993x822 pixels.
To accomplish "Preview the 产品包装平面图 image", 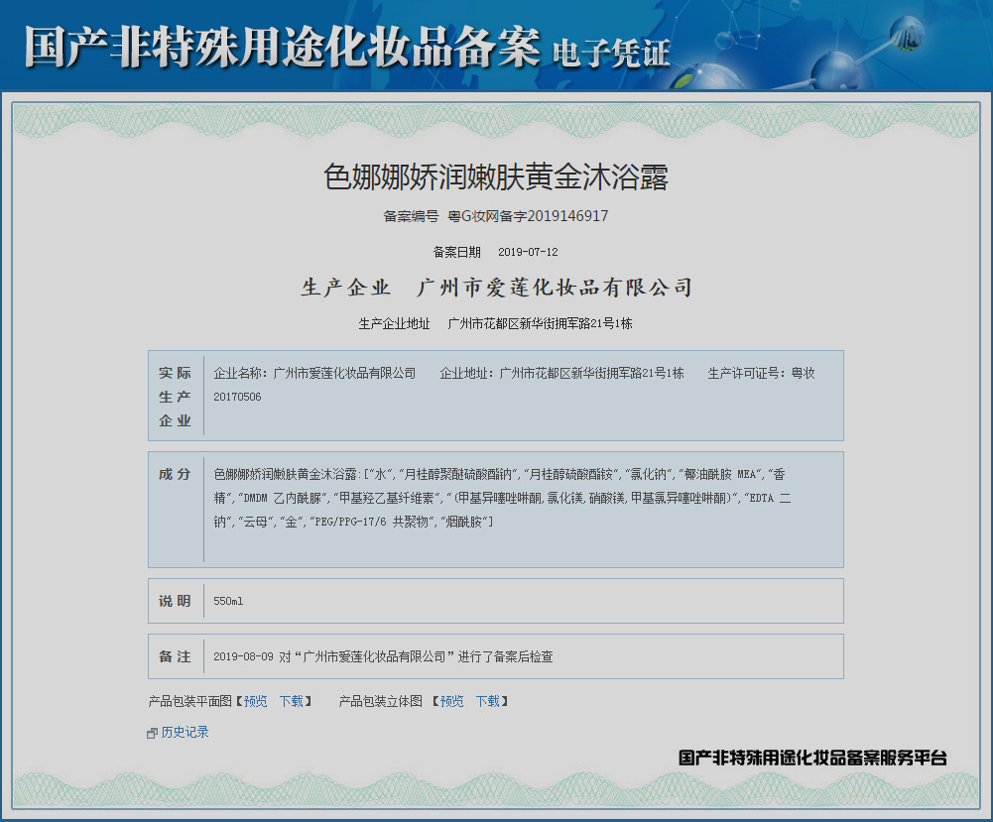I will point(255,701).
